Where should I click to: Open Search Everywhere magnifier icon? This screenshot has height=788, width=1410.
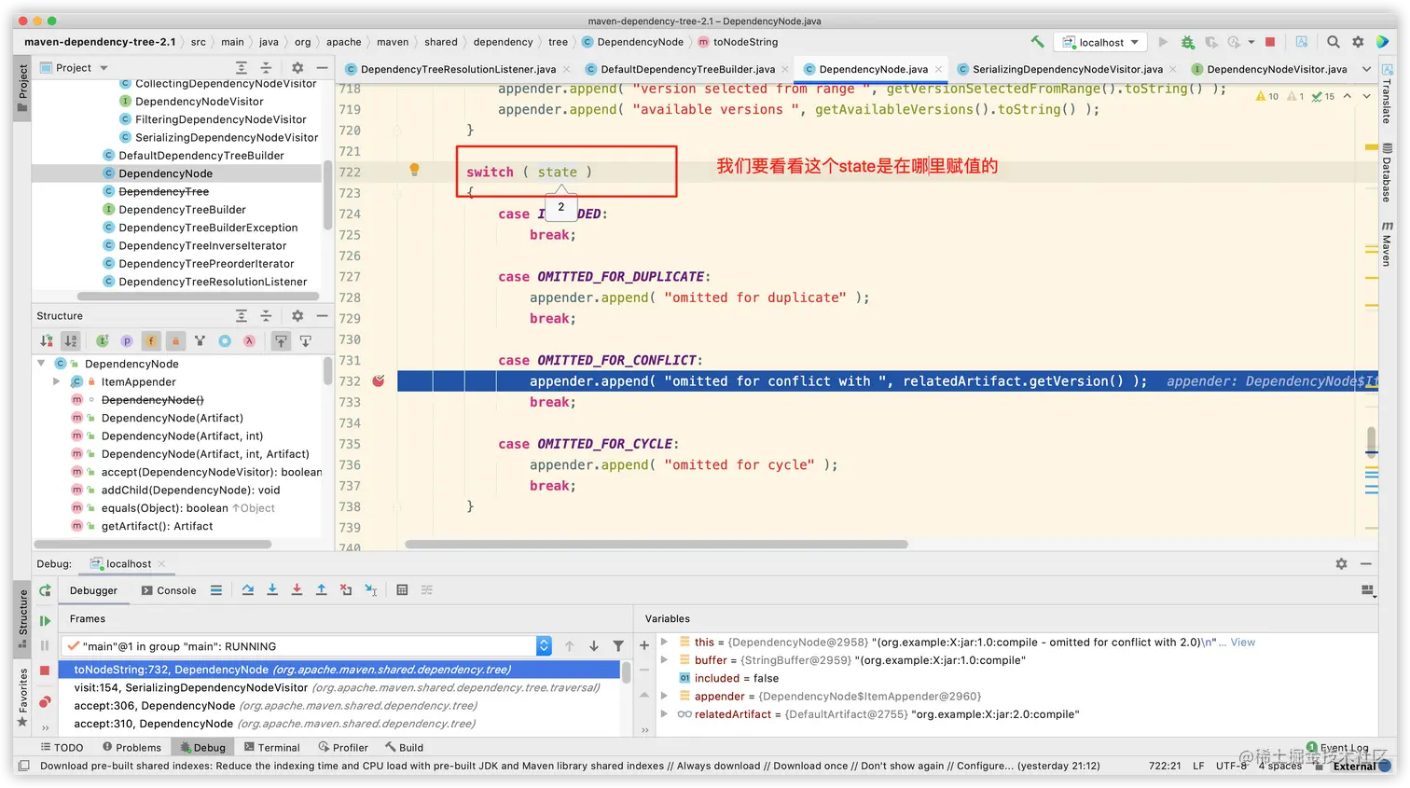click(1334, 42)
